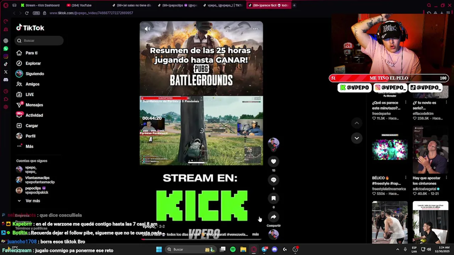Show hidden system tray icons chevron
The height and width of the screenshot is (255, 454).
tap(398, 249)
